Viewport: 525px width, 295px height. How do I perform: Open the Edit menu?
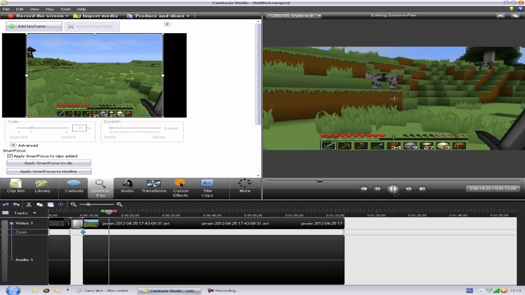(x=20, y=9)
